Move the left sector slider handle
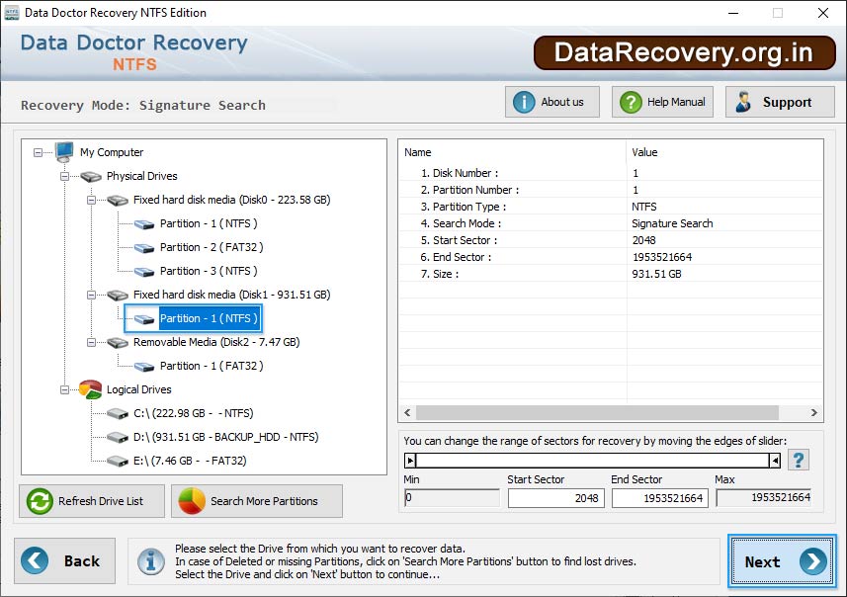847x597 pixels. tap(410, 461)
